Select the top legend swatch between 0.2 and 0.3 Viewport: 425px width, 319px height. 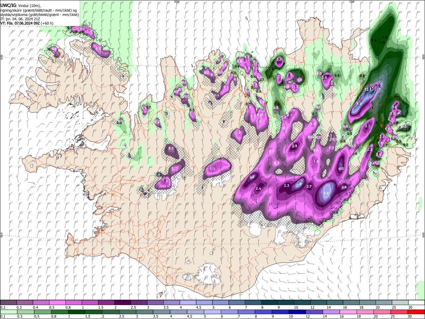tap(9, 302)
